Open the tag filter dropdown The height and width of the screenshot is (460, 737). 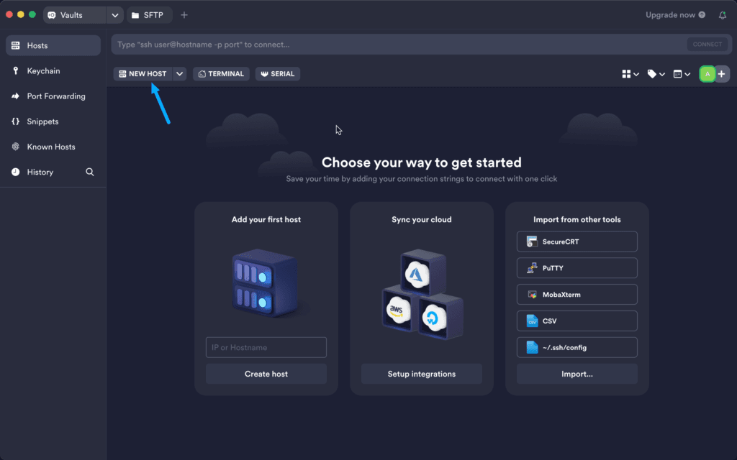[x=656, y=74]
